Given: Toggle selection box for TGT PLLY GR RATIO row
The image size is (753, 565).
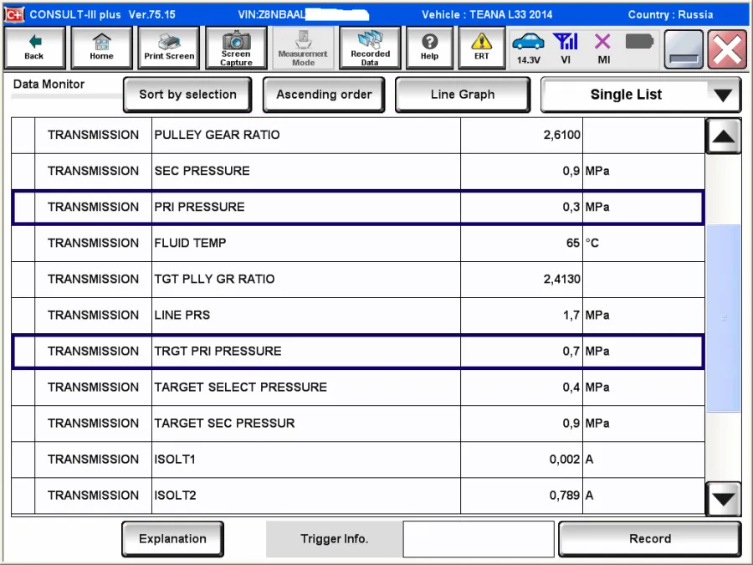Looking at the screenshot, I should [x=23, y=279].
